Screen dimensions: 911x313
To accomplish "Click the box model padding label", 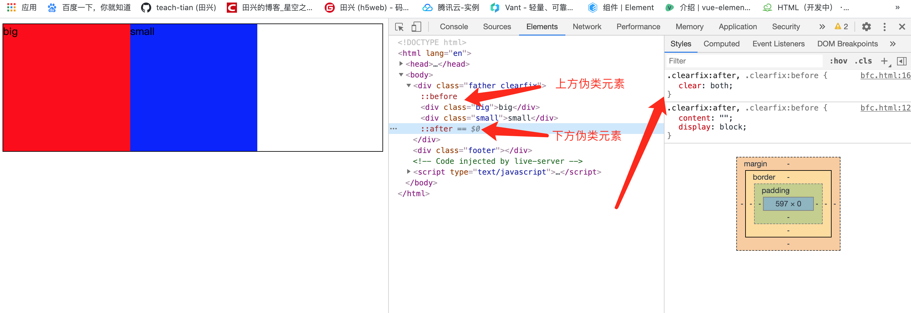I will click(775, 191).
